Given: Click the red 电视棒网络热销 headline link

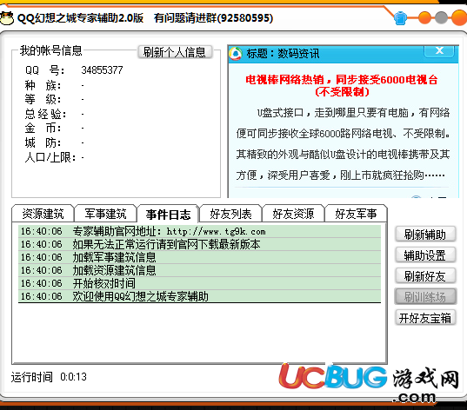Looking at the screenshot, I should tap(342, 85).
